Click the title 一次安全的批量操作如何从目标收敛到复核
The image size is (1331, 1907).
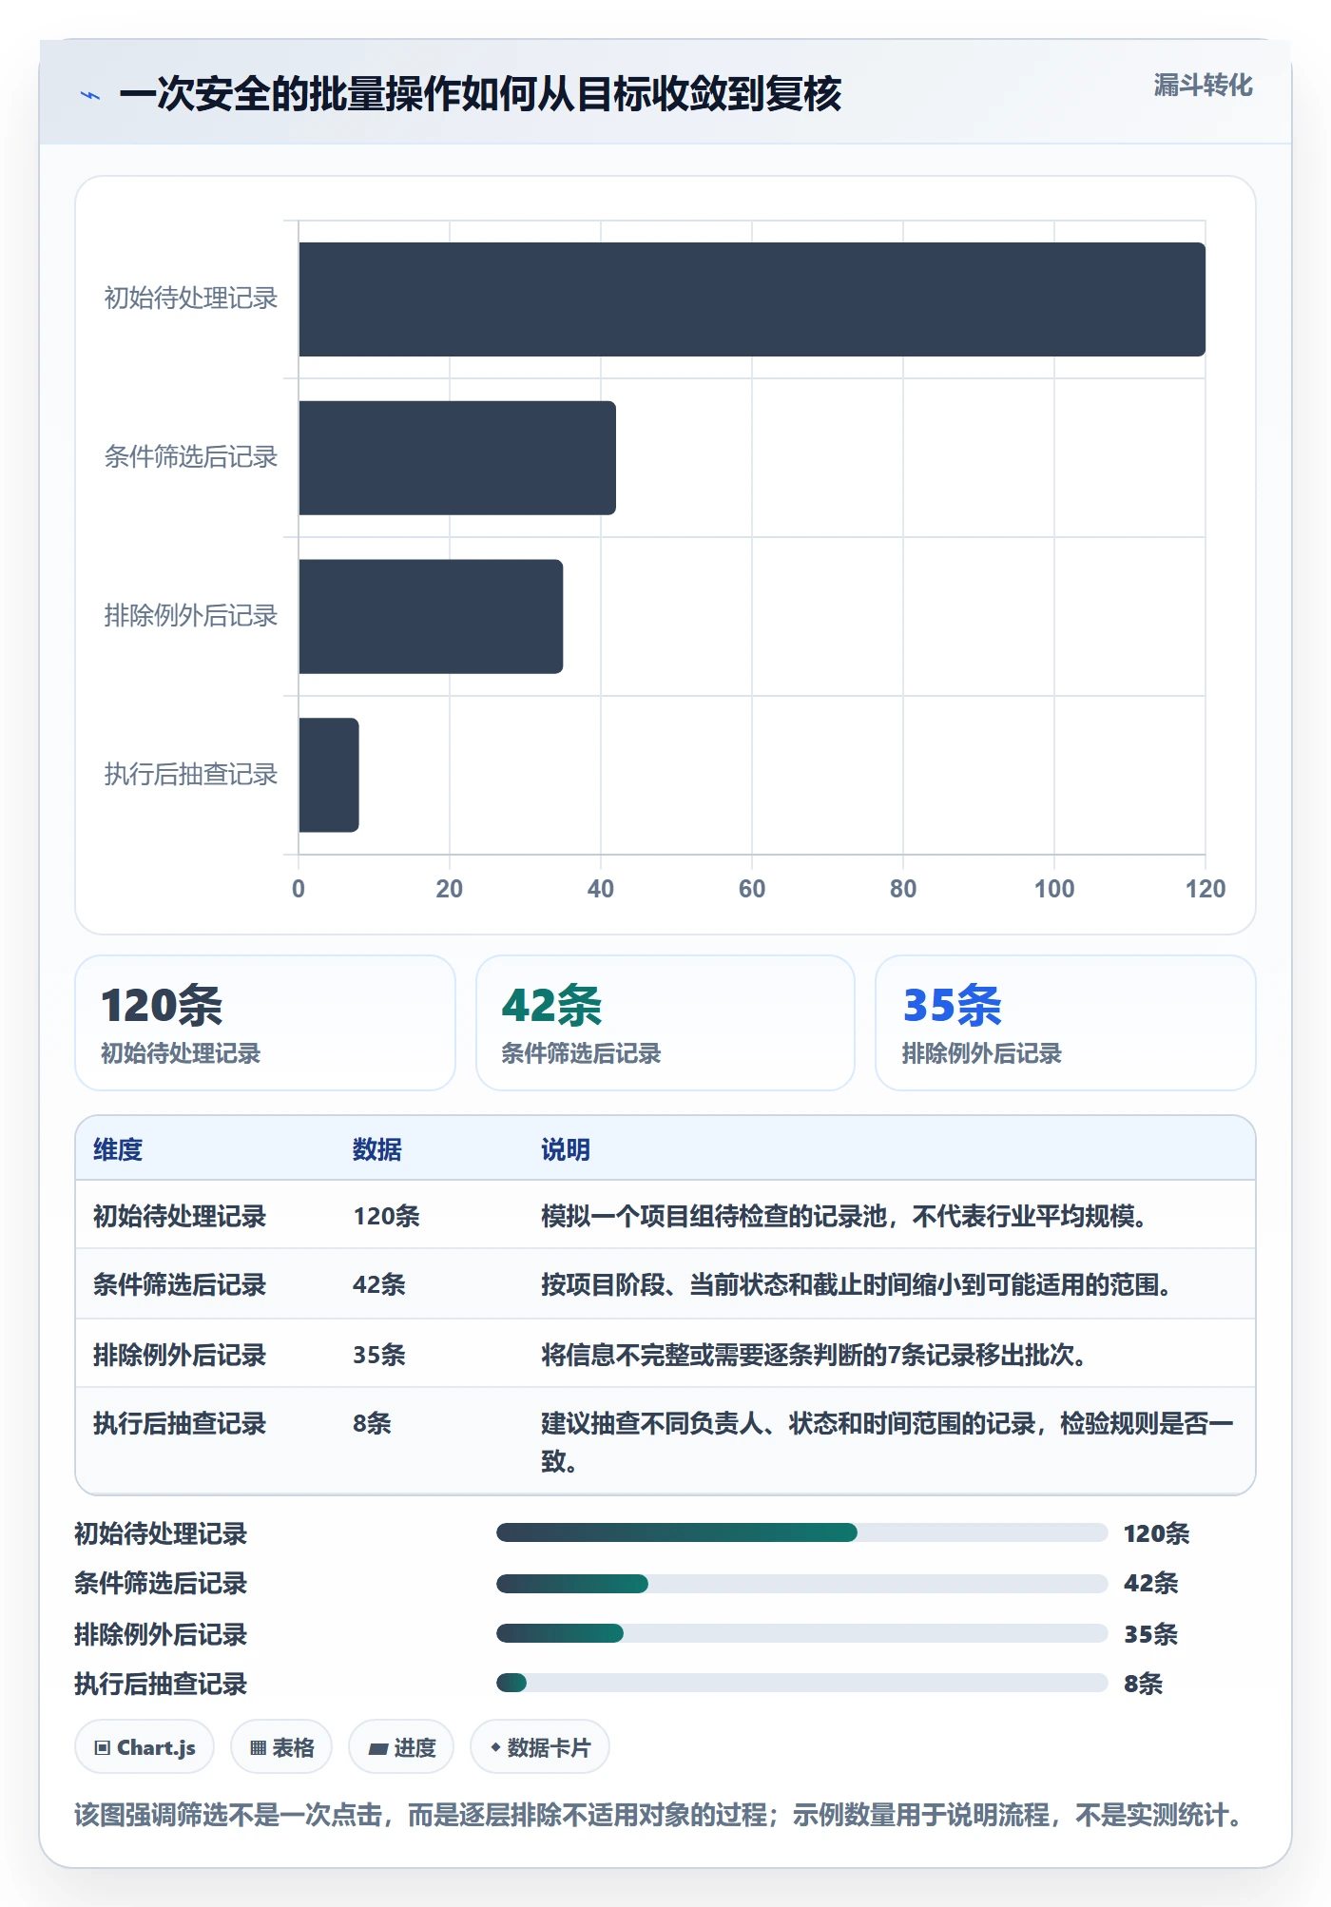(x=481, y=94)
